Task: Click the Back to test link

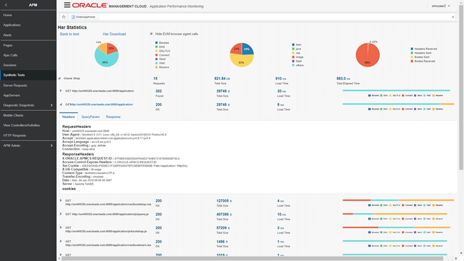Action: click(x=69, y=34)
